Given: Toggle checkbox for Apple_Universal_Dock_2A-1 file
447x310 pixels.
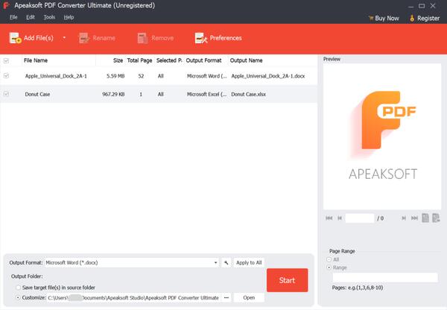Looking at the screenshot, I should tap(7, 75).
